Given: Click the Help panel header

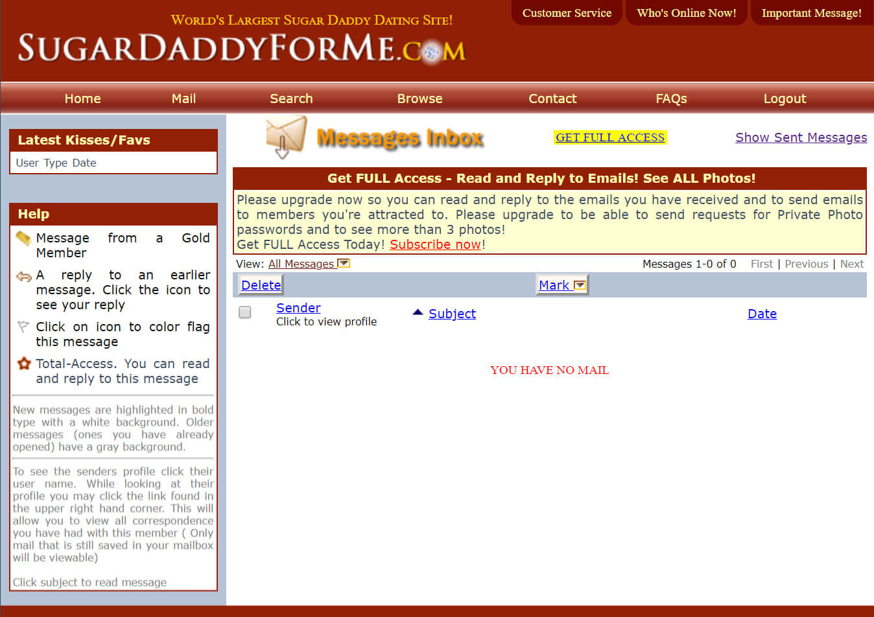Looking at the screenshot, I should tap(113, 214).
